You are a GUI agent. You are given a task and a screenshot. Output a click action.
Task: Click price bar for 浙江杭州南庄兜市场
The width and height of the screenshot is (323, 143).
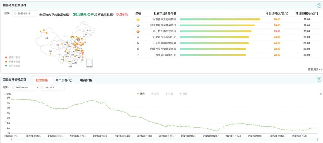click(x=216, y=31)
